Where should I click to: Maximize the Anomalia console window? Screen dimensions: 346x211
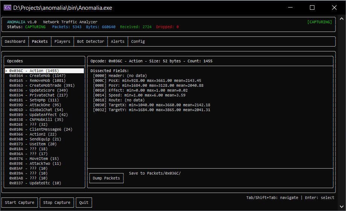312,8
